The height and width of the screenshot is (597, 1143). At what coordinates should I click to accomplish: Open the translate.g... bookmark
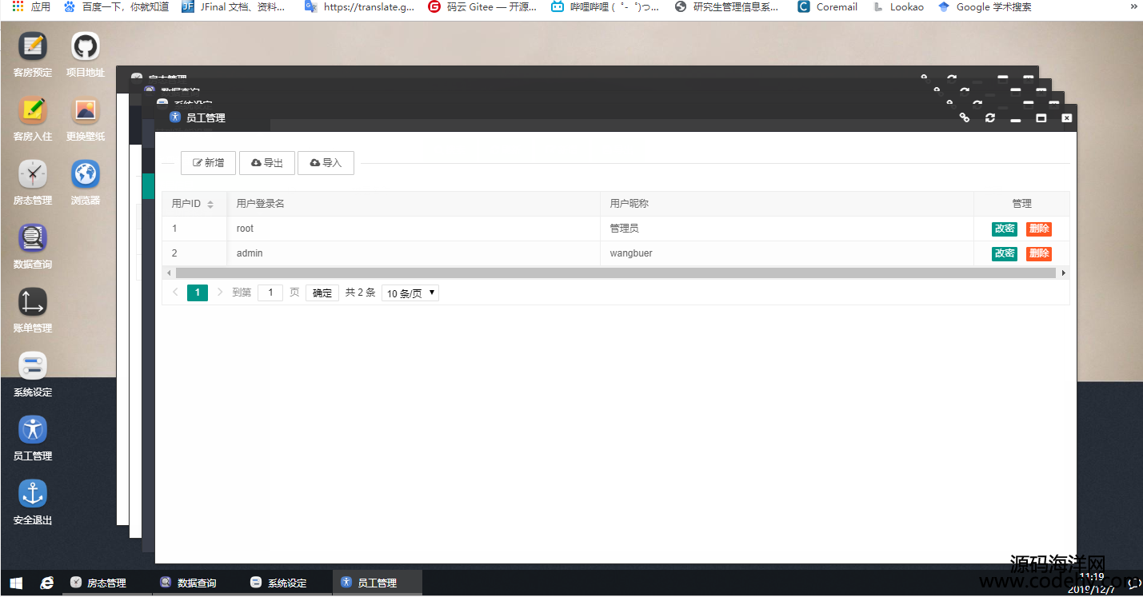pos(359,6)
